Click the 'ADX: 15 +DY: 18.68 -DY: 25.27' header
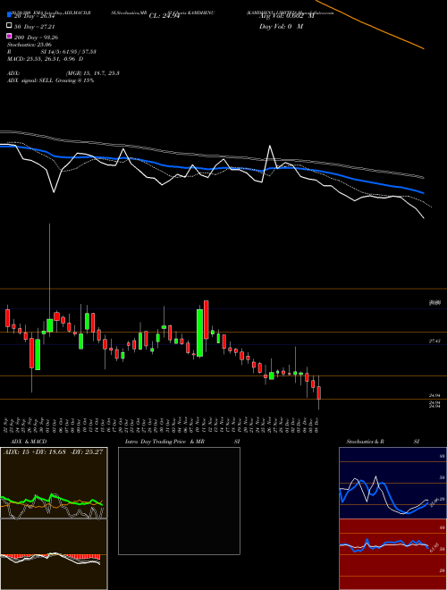 (x=53, y=451)
